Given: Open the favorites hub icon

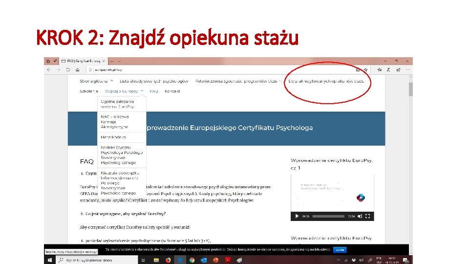Looking at the screenshot, I should coord(379,70).
